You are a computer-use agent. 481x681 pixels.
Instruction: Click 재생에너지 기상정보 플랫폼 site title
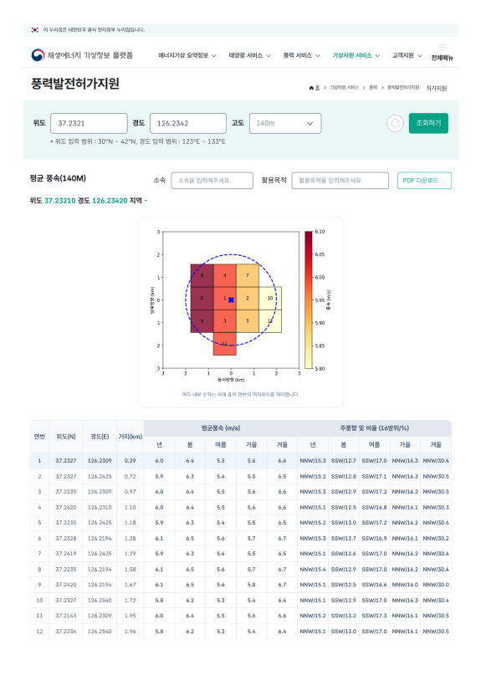(x=90, y=55)
